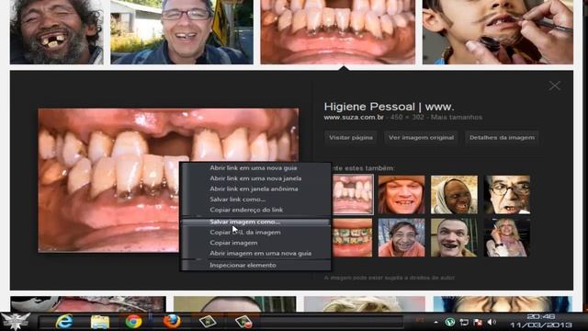
Task: Click 'Detalhes da imagem' button
Action: (502, 137)
